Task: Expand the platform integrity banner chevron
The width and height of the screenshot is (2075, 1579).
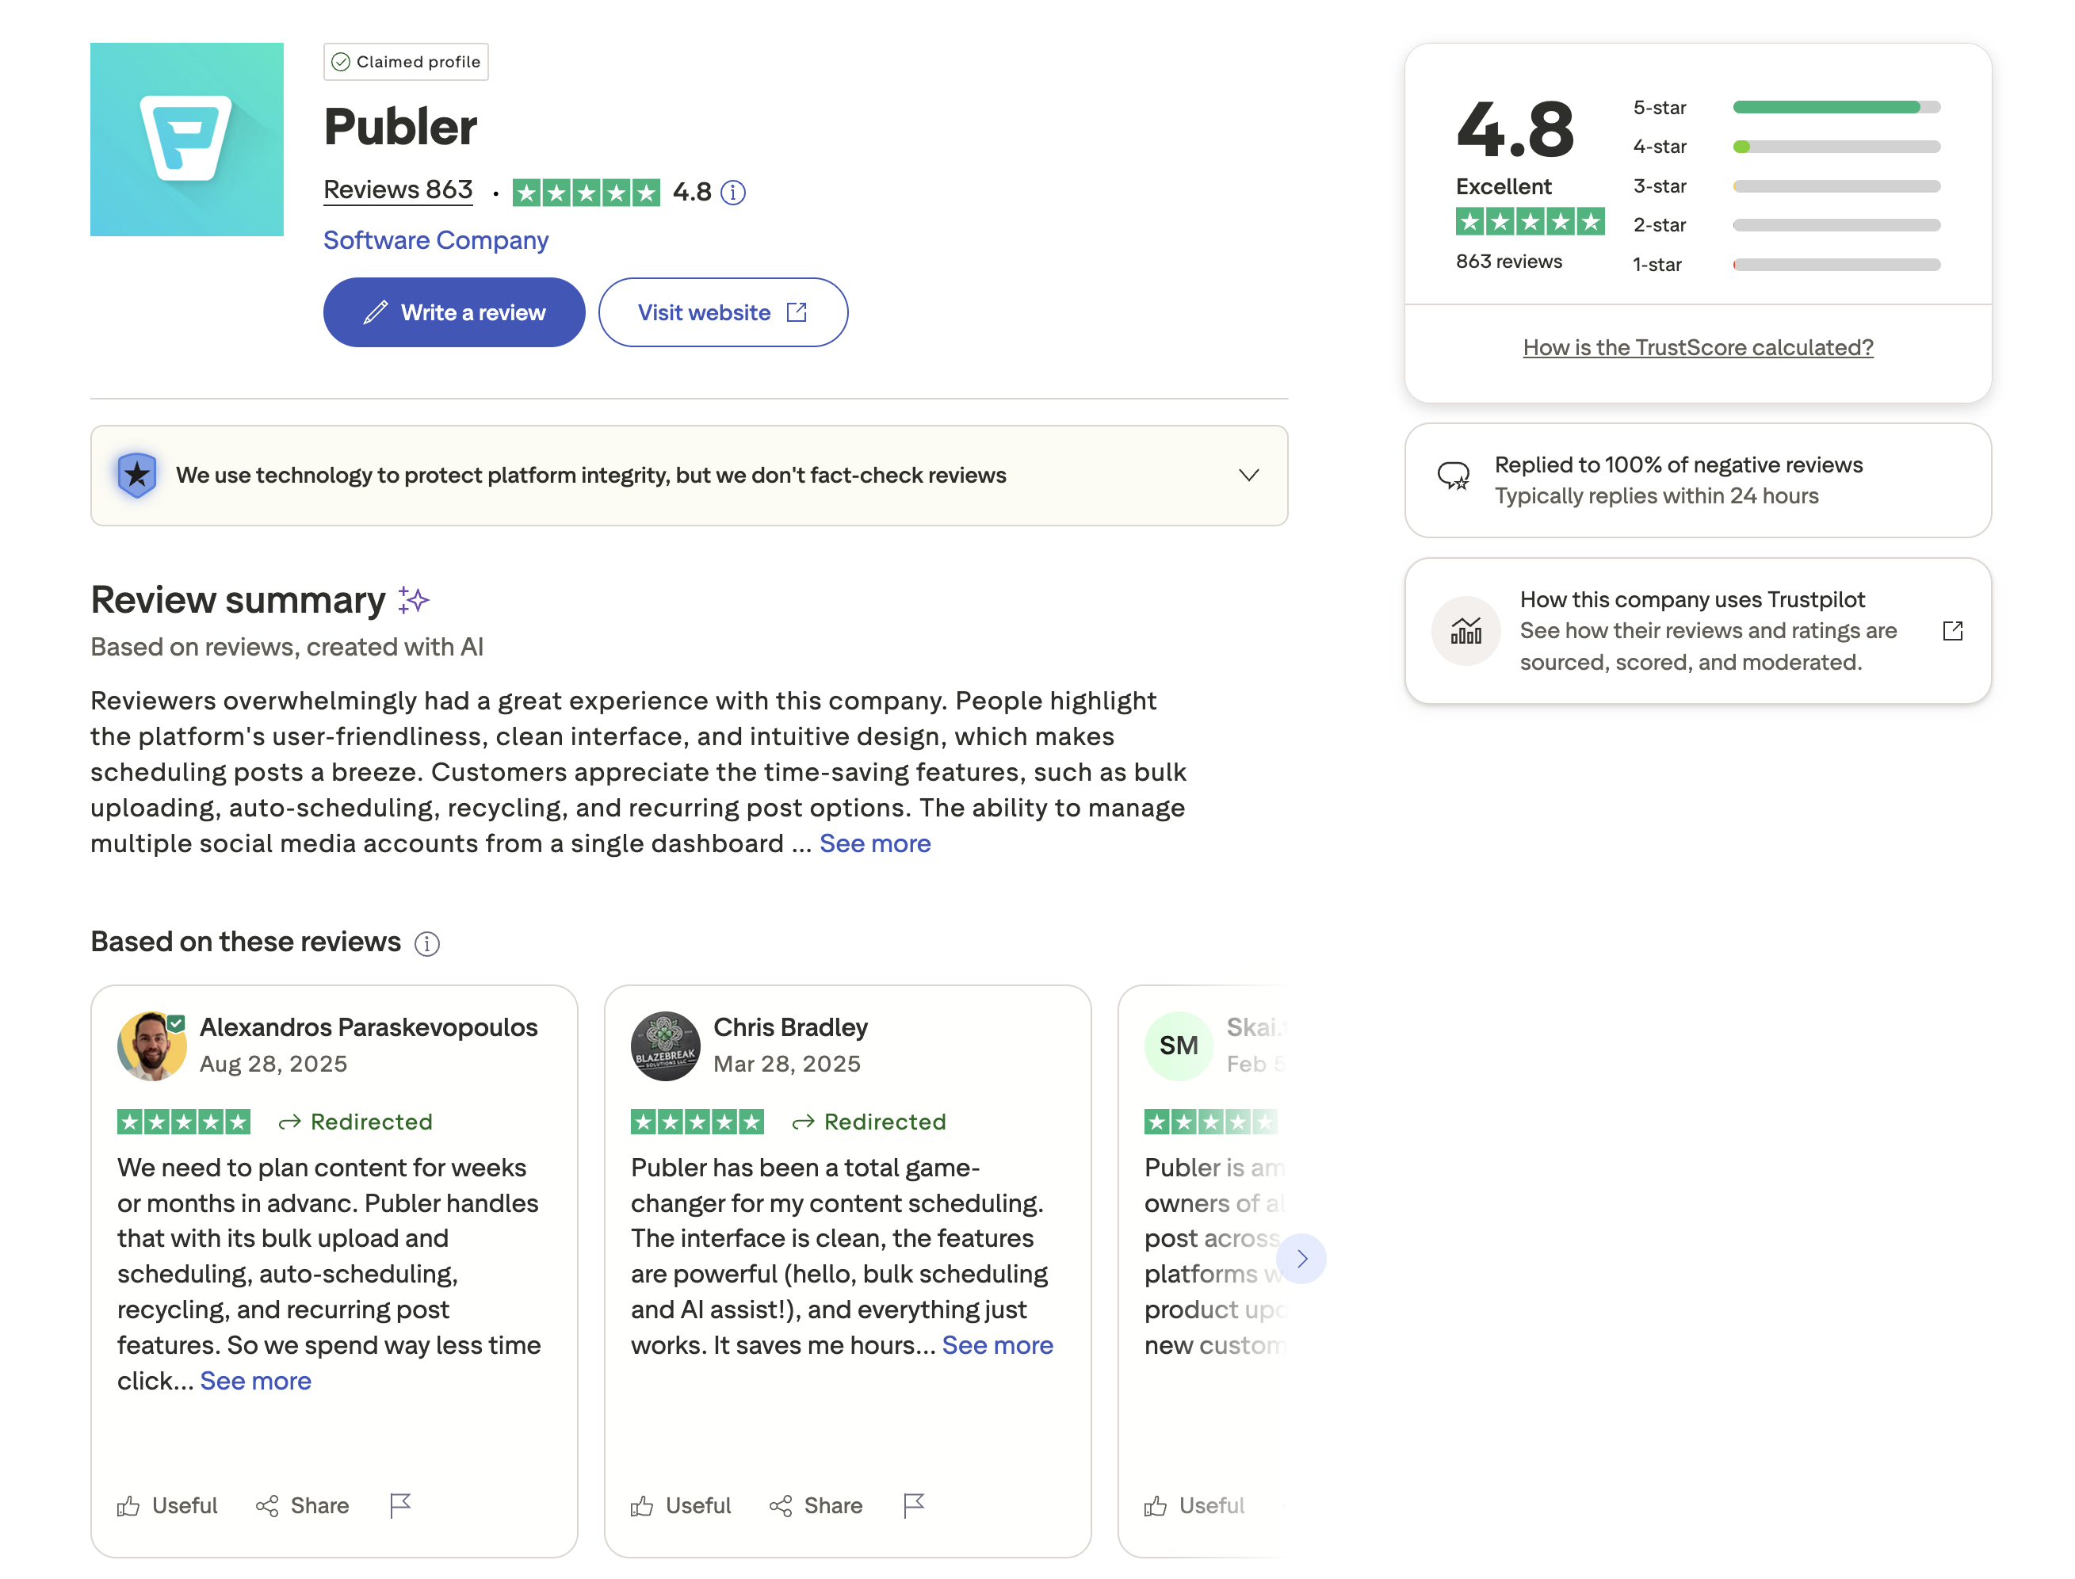Action: click(x=1248, y=476)
